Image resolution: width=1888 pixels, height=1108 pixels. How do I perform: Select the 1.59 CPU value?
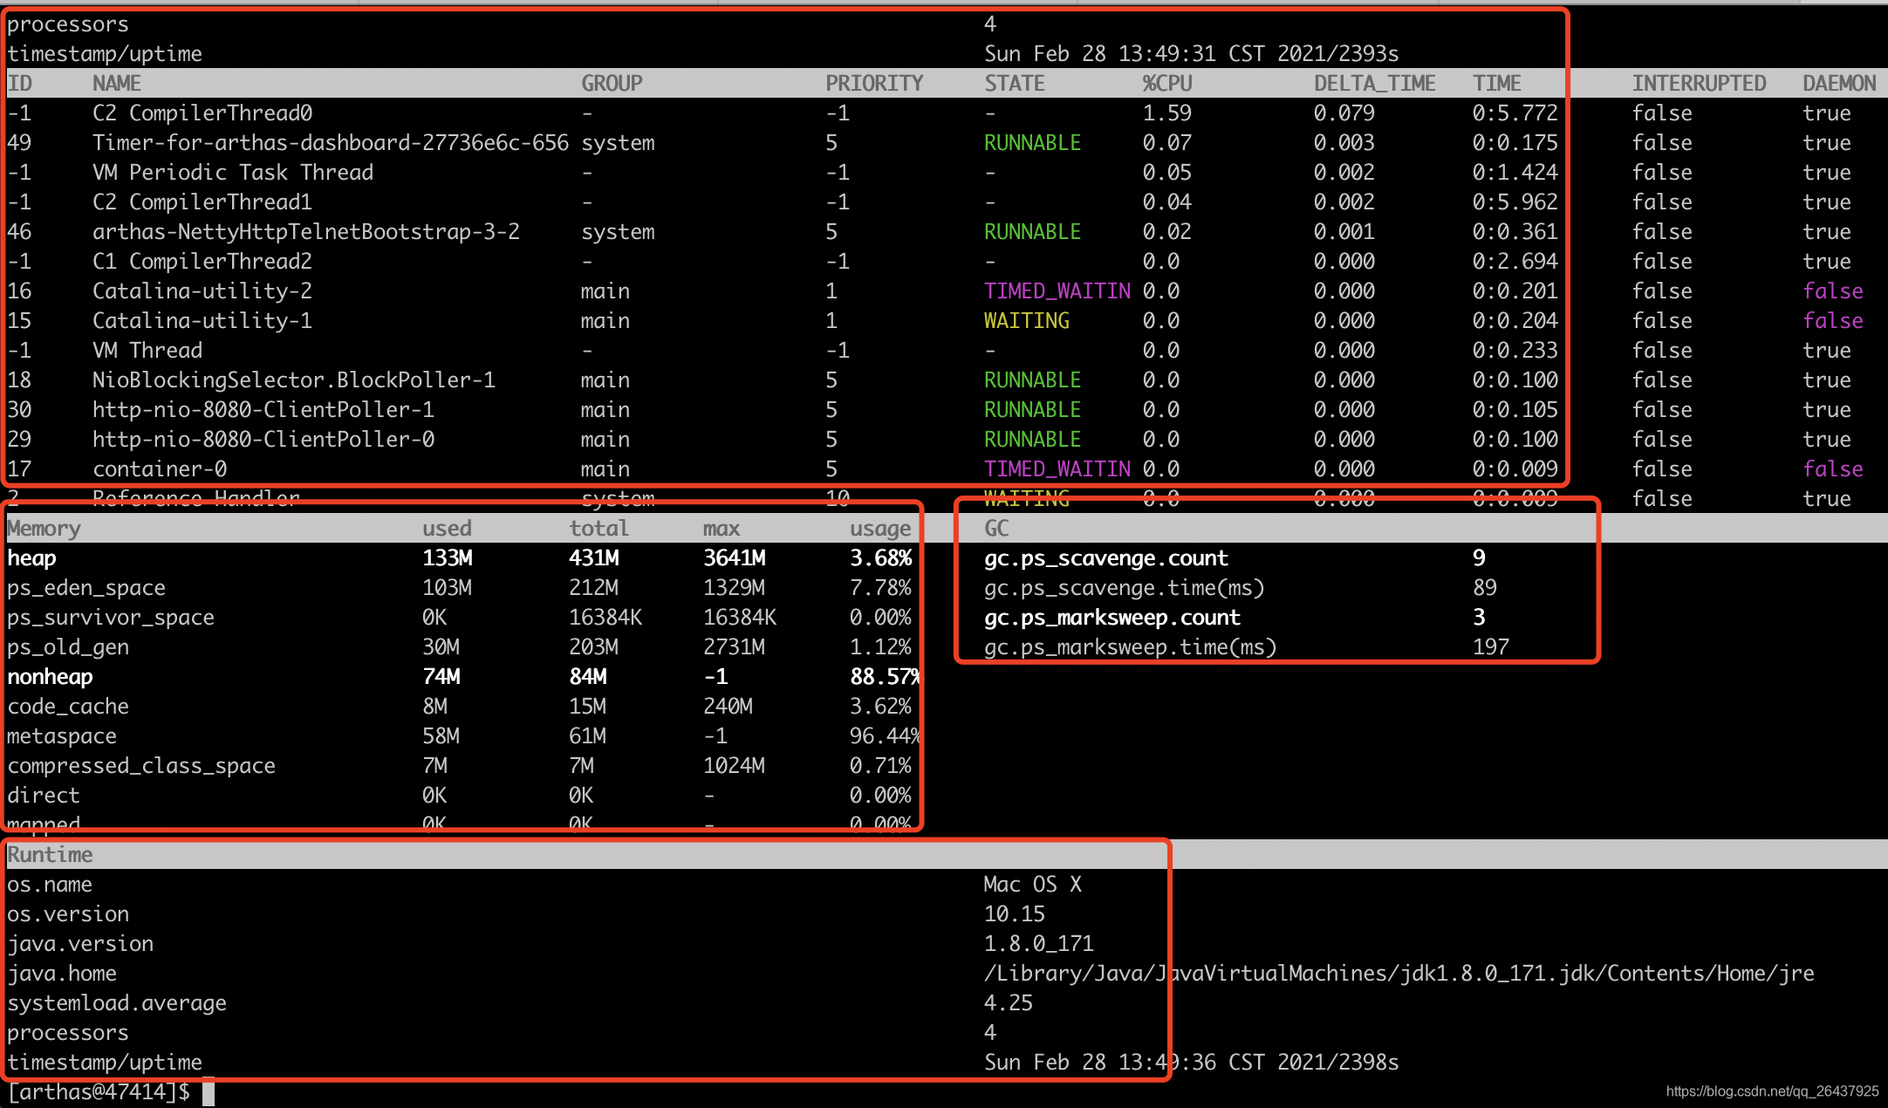pyautogui.click(x=1167, y=113)
